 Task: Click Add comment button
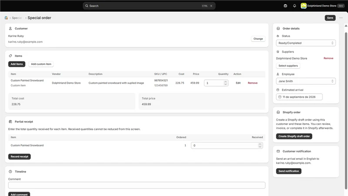(19, 194)
